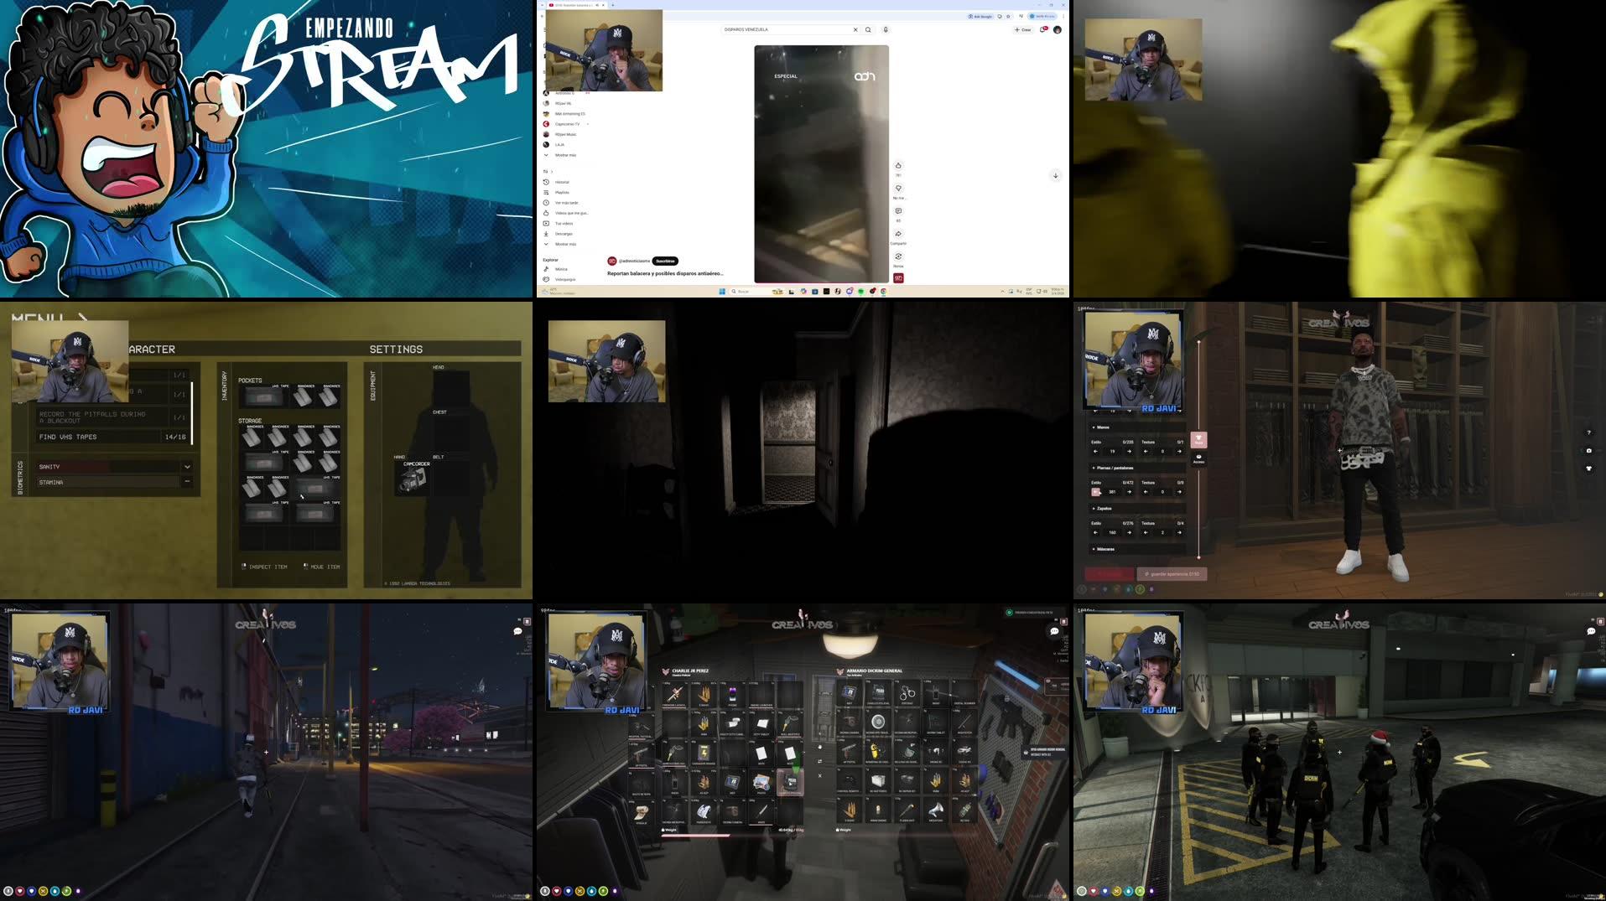Open the SANITY dropdown in the camcorder menu
This screenshot has height=901, width=1606.
(x=186, y=466)
